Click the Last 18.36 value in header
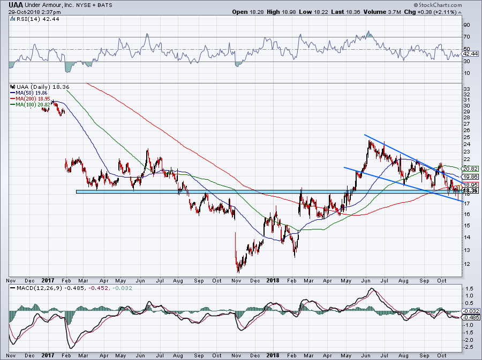Image resolution: width=482 pixels, height=360 pixels. [x=346, y=12]
